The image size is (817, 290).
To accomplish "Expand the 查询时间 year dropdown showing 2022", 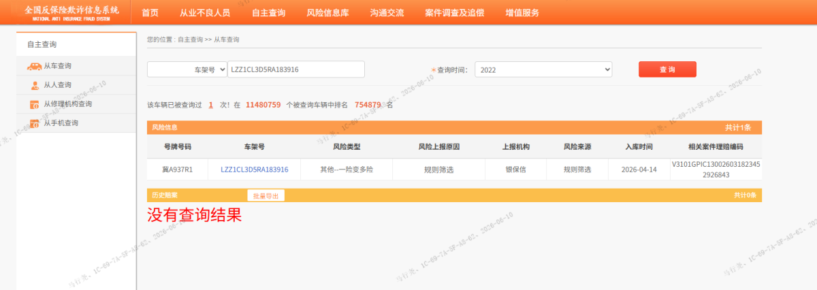I will pos(543,69).
